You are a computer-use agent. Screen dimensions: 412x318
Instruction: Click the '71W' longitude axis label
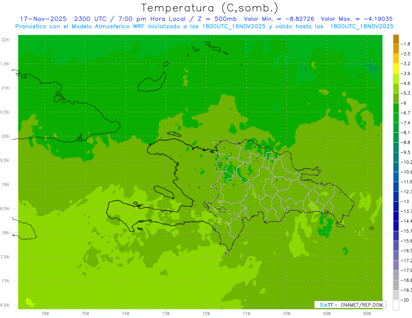(x=246, y=314)
